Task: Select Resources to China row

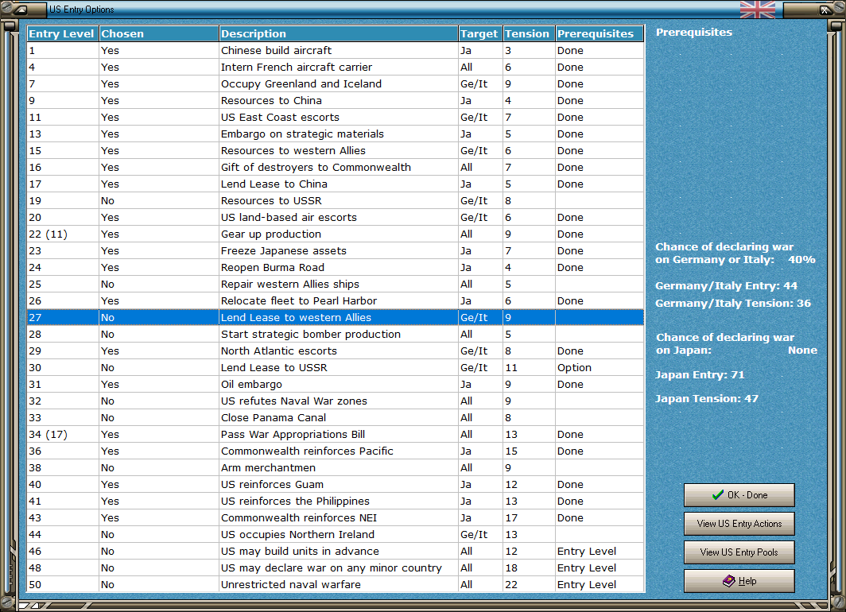Action: (335, 101)
